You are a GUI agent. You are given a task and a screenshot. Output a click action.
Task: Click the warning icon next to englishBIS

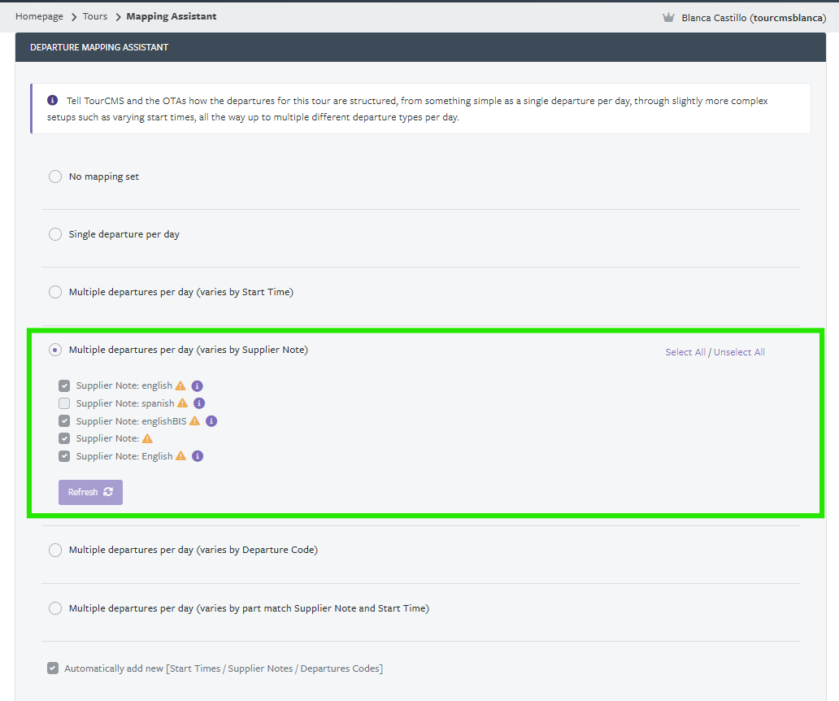195,420
